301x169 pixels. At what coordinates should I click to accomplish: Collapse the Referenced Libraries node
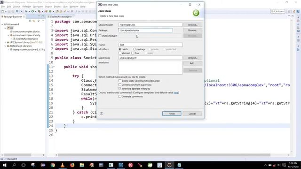tap(5, 46)
